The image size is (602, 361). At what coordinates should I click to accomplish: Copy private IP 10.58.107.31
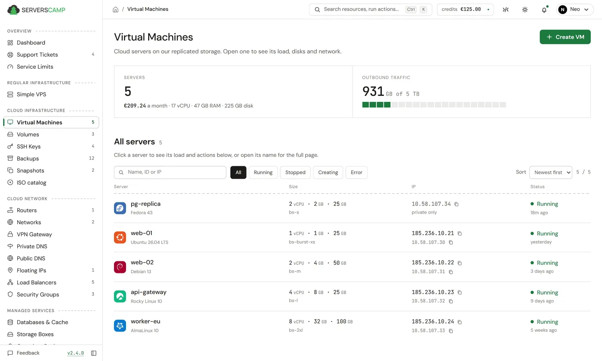point(451,272)
